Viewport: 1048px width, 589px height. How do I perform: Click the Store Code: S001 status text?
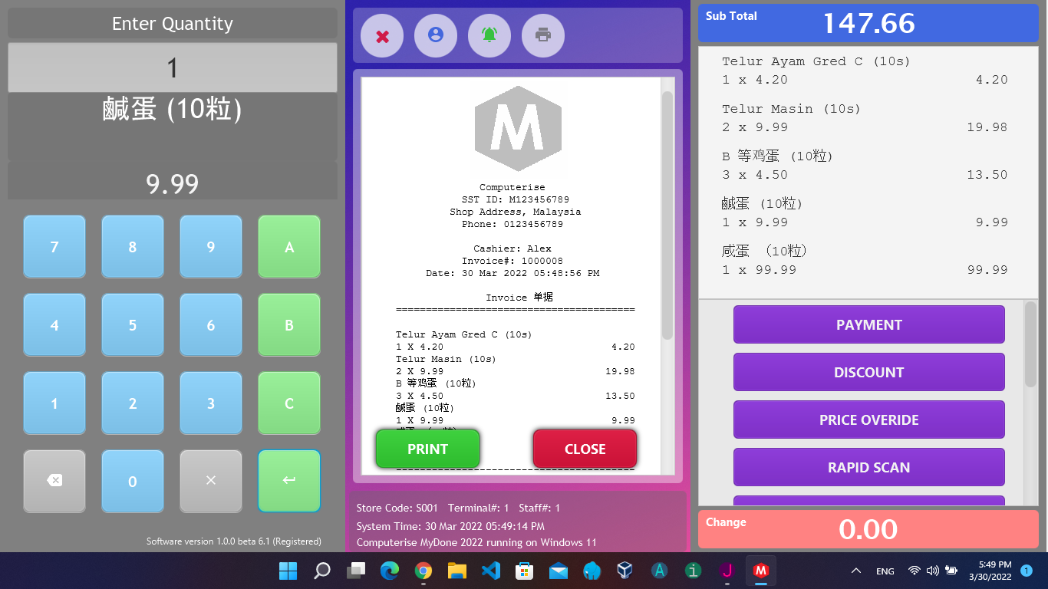[x=397, y=508]
